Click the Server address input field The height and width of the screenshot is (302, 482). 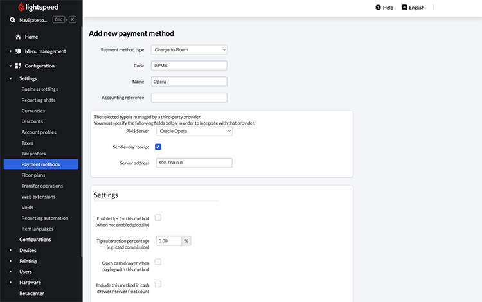coord(194,163)
